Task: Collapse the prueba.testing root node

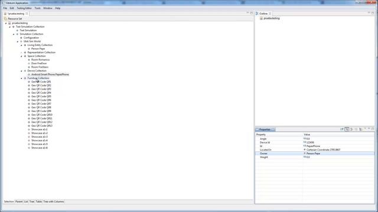Action: coord(6,24)
